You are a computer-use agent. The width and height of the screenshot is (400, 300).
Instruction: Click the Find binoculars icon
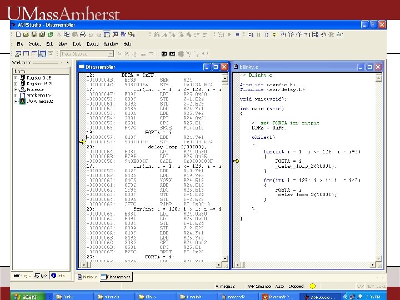click(x=156, y=34)
